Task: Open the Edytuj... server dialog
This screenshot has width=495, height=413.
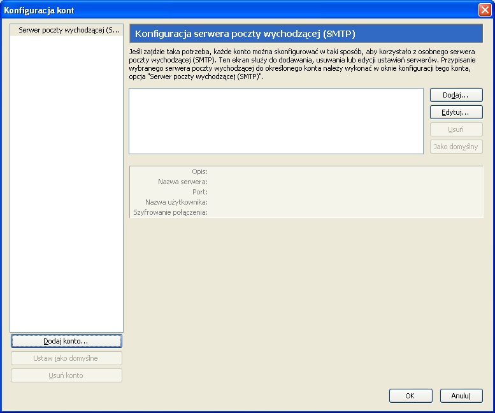Action: pos(456,112)
